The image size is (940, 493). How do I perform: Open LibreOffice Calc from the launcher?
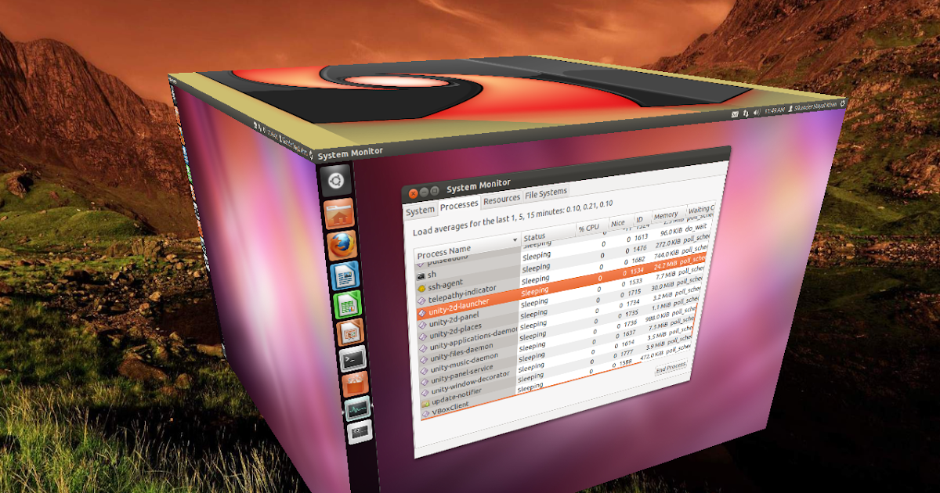(345, 304)
